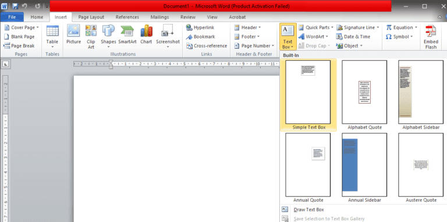Viewport: 447px width, 222px height.
Task: Click the first-line indent marker on ruler
Action: pyautogui.click(x=111, y=62)
